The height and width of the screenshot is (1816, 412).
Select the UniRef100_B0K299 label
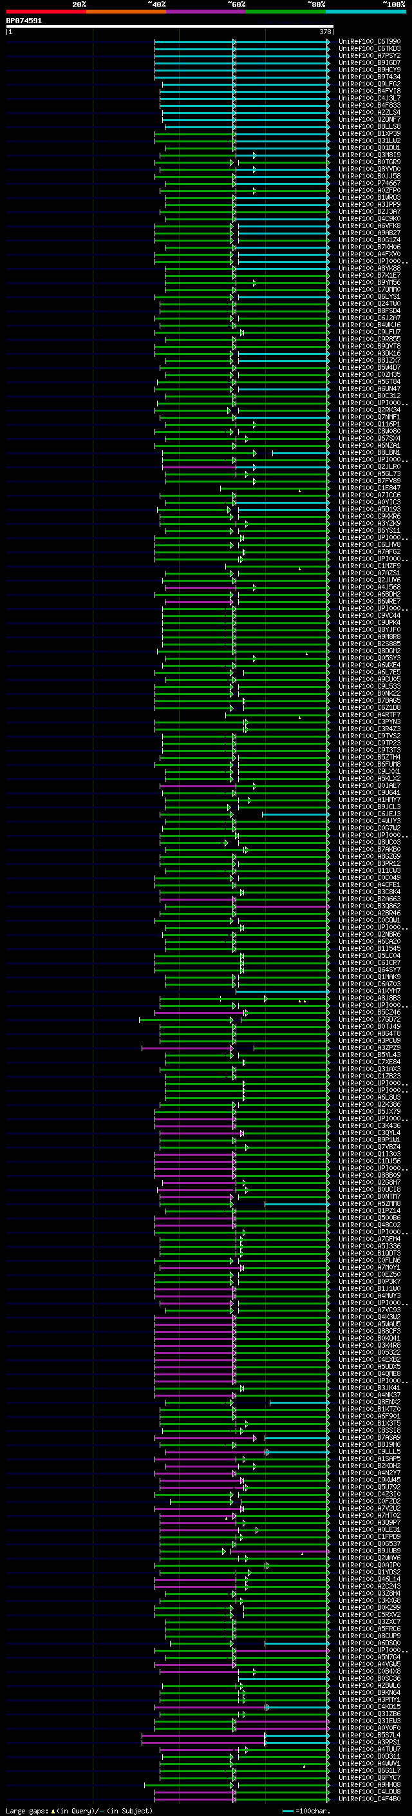pyautogui.click(x=370, y=1607)
